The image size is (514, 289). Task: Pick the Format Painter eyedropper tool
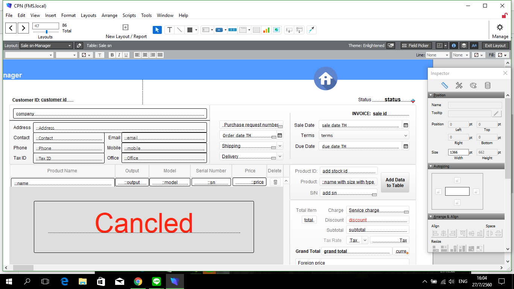point(312,30)
